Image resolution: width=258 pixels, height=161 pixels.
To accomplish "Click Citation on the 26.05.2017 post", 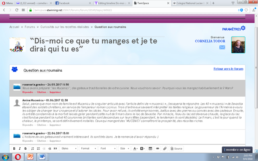I will tap(41, 92).
